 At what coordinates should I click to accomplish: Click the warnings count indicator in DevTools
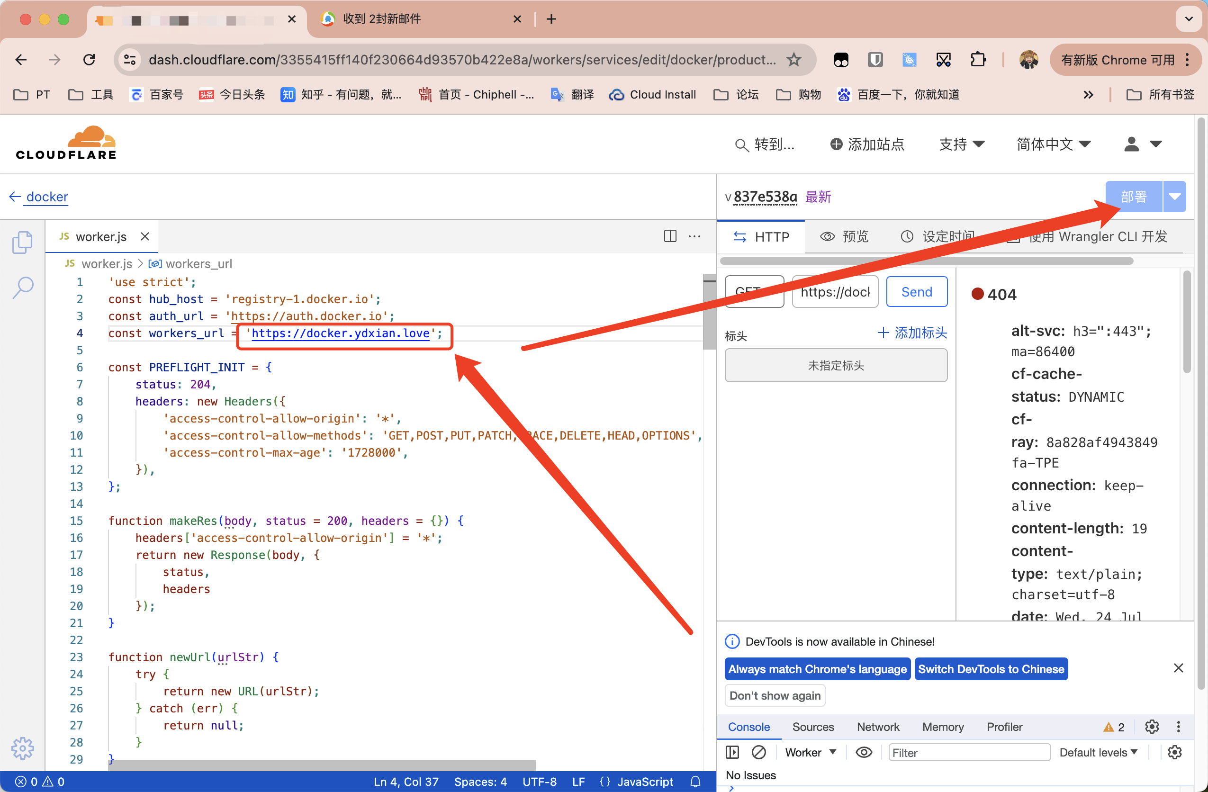(x=1114, y=727)
